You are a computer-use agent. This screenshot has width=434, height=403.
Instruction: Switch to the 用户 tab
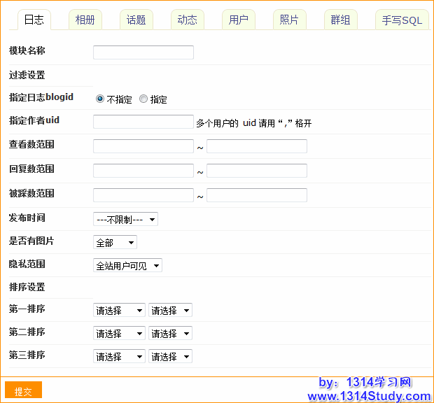click(239, 20)
